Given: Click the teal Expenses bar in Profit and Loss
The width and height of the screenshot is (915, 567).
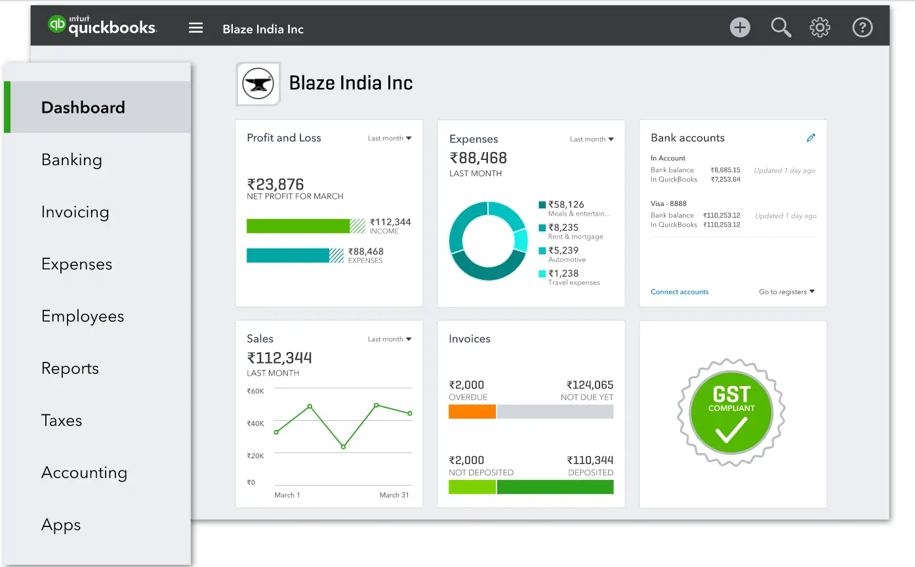Looking at the screenshot, I should coord(295,255).
